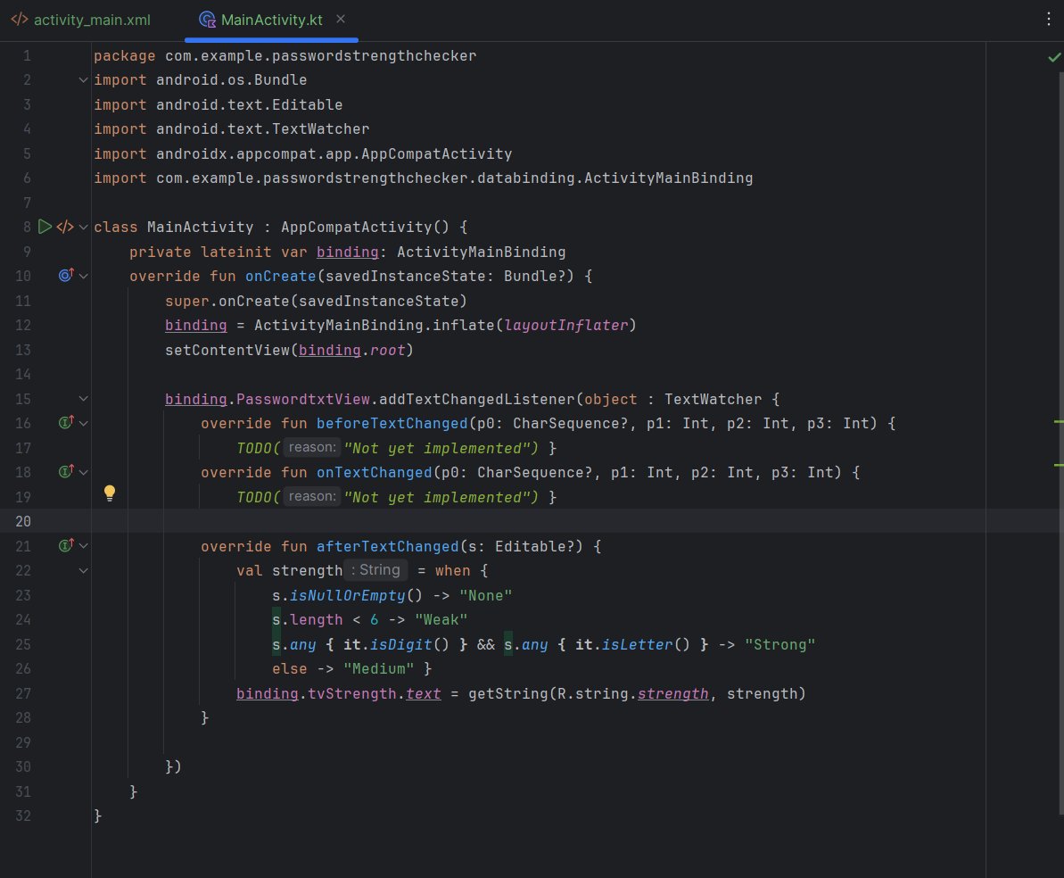
Task: Click 'PasswordtxtView' in the code
Action: 302,399
